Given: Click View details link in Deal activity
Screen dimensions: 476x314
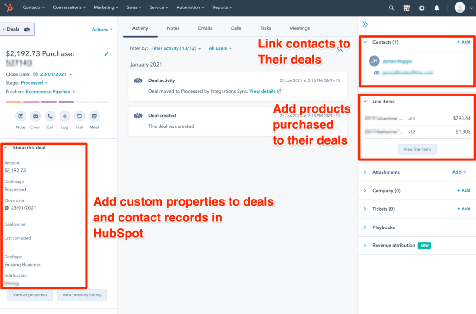Looking at the screenshot, I should [265, 91].
